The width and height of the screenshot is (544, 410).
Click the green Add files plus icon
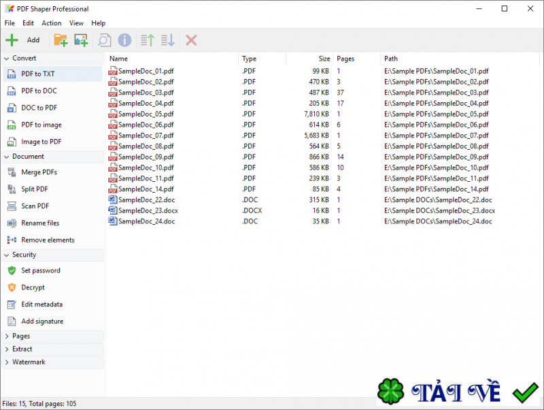[x=12, y=40]
